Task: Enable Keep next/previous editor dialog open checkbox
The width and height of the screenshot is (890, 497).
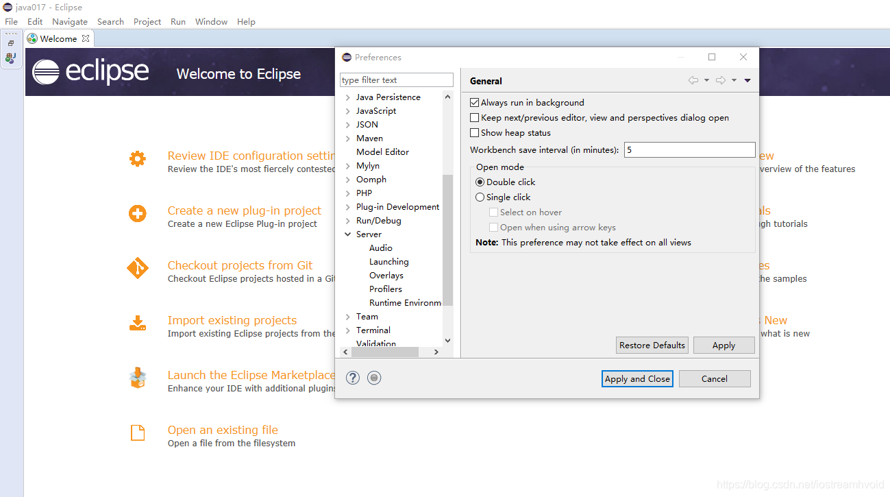Action: pyautogui.click(x=474, y=118)
